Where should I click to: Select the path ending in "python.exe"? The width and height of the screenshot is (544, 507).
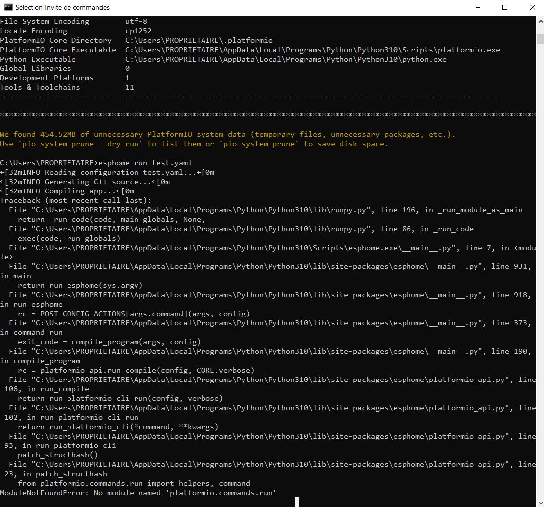[286, 59]
